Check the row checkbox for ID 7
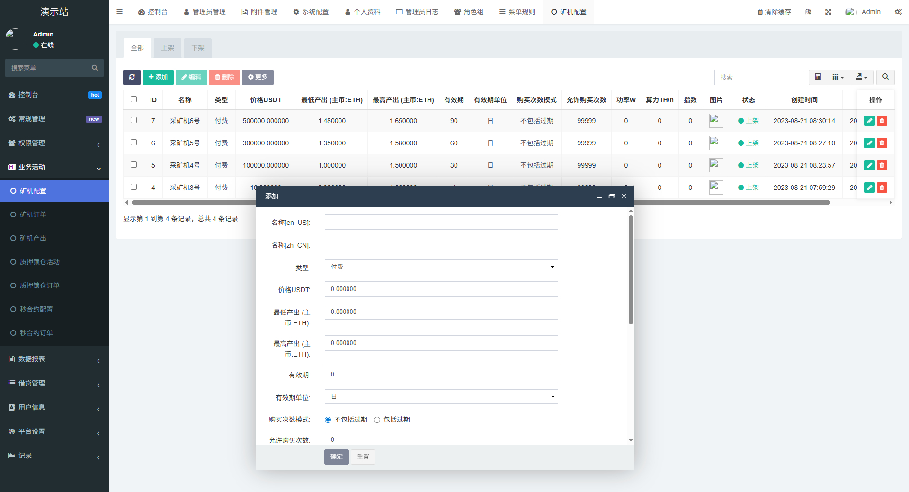Image resolution: width=909 pixels, height=492 pixels. 134,120
